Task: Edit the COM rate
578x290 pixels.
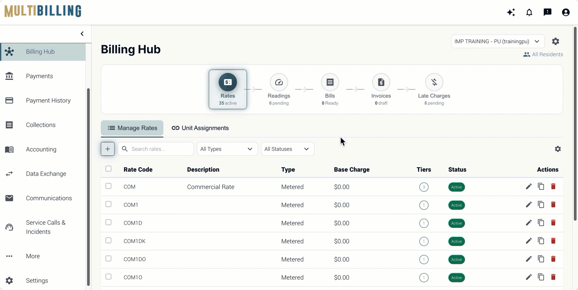Action: (x=529, y=186)
